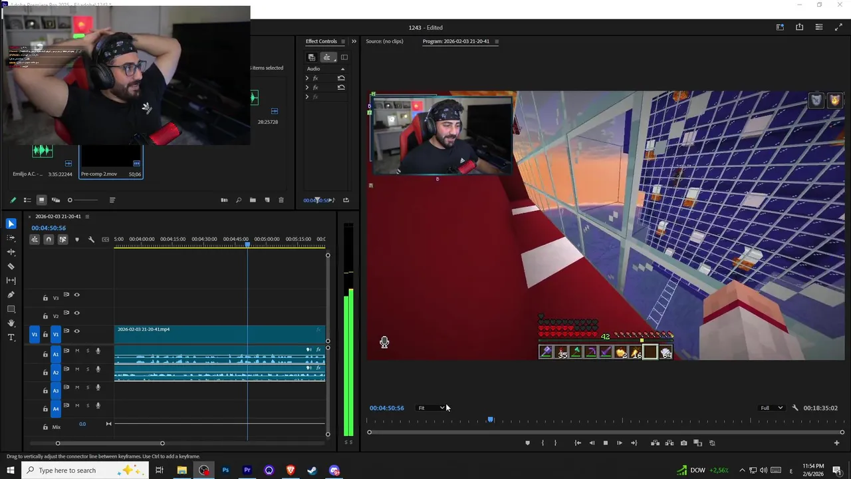The height and width of the screenshot is (479, 851).
Task: Select the Rectangle tool
Action: click(11, 309)
